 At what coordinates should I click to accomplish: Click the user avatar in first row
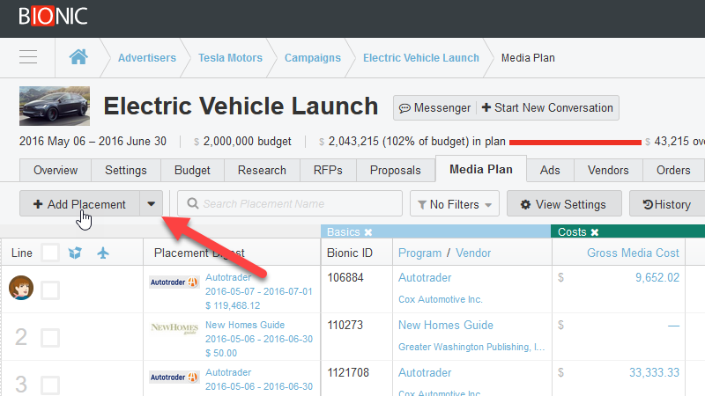pyautogui.click(x=21, y=288)
